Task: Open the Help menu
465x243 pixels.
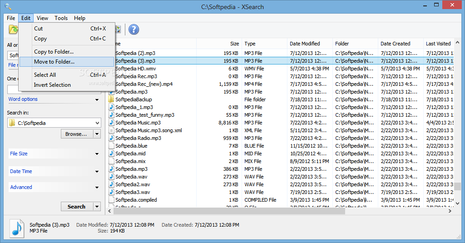Action: pyautogui.click(x=79, y=18)
